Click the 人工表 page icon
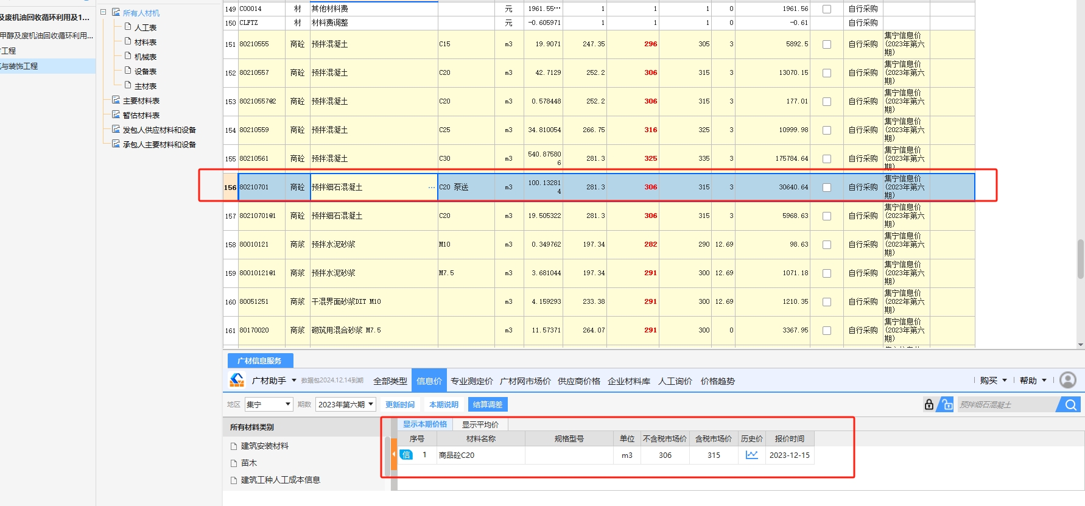 coord(128,27)
